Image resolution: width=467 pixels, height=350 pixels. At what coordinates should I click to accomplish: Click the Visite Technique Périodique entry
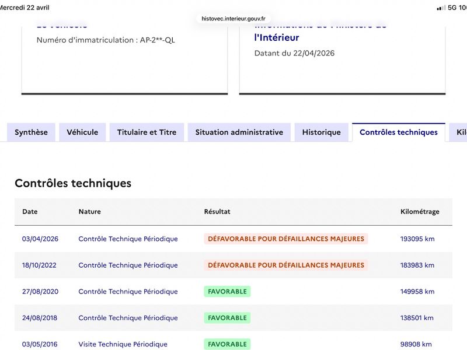(x=123, y=344)
